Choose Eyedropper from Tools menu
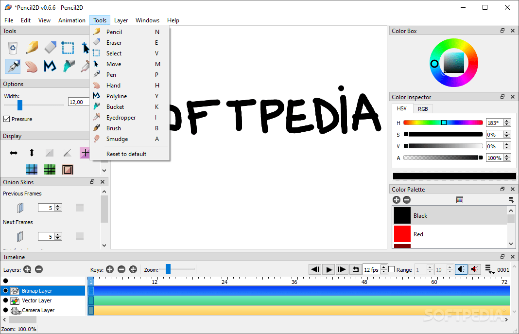 [130, 118]
